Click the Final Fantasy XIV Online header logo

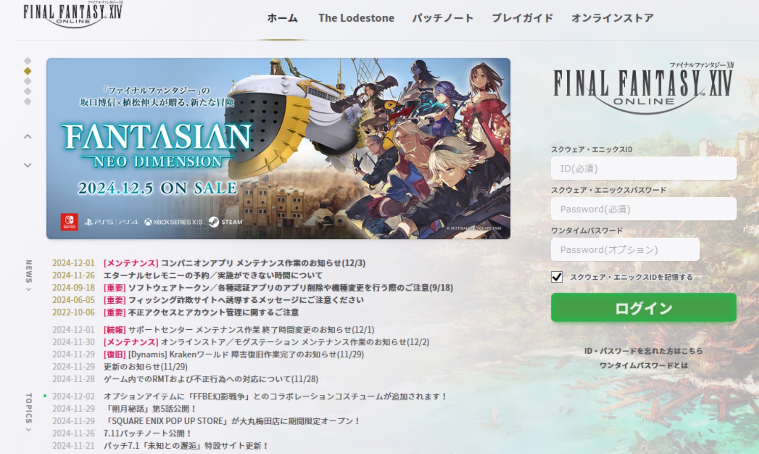73,14
